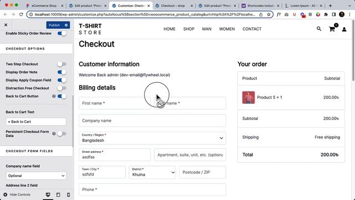This screenshot has height=200, width=355.
Task: Enable Persistent Checkout Form Data switch
Action: [62, 133]
